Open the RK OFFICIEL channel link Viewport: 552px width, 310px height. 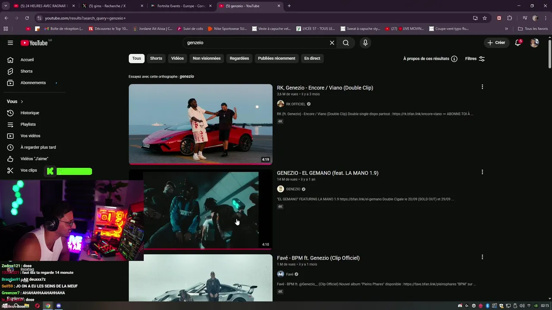pyautogui.click(x=295, y=104)
